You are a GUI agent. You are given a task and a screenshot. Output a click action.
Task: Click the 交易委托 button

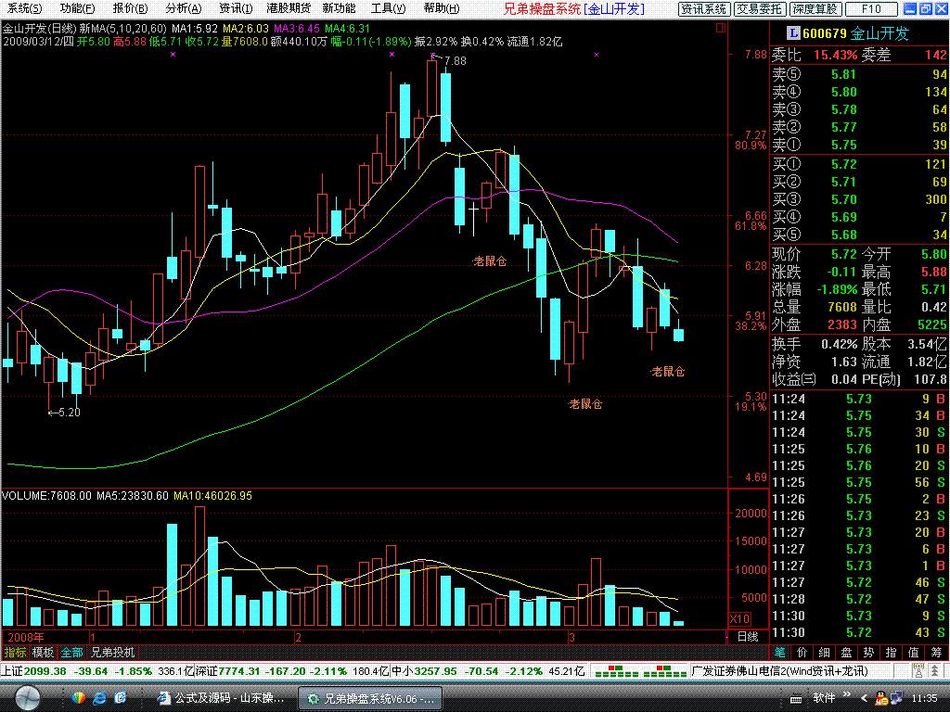coord(760,9)
